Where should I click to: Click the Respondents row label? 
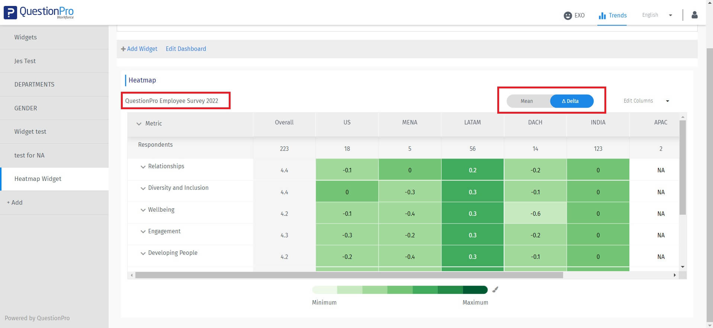click(x=155, y=145)
